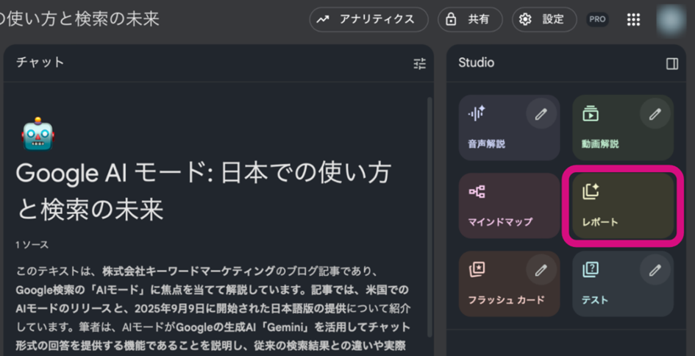Customize Flashcards with pencil icon
Image resolution: width=695 pixels, height=356 pixels.
(541, 271)
